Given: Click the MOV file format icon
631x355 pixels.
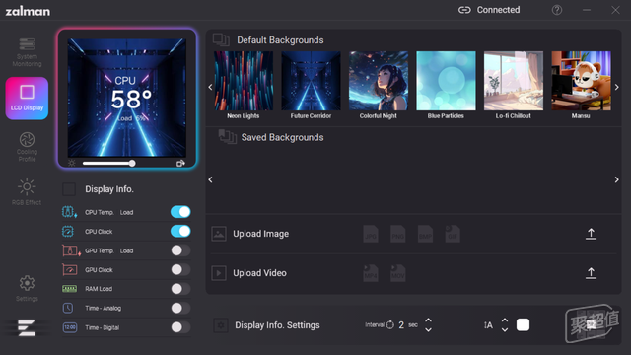Looking at the screenshot, I should coord(397,273).
